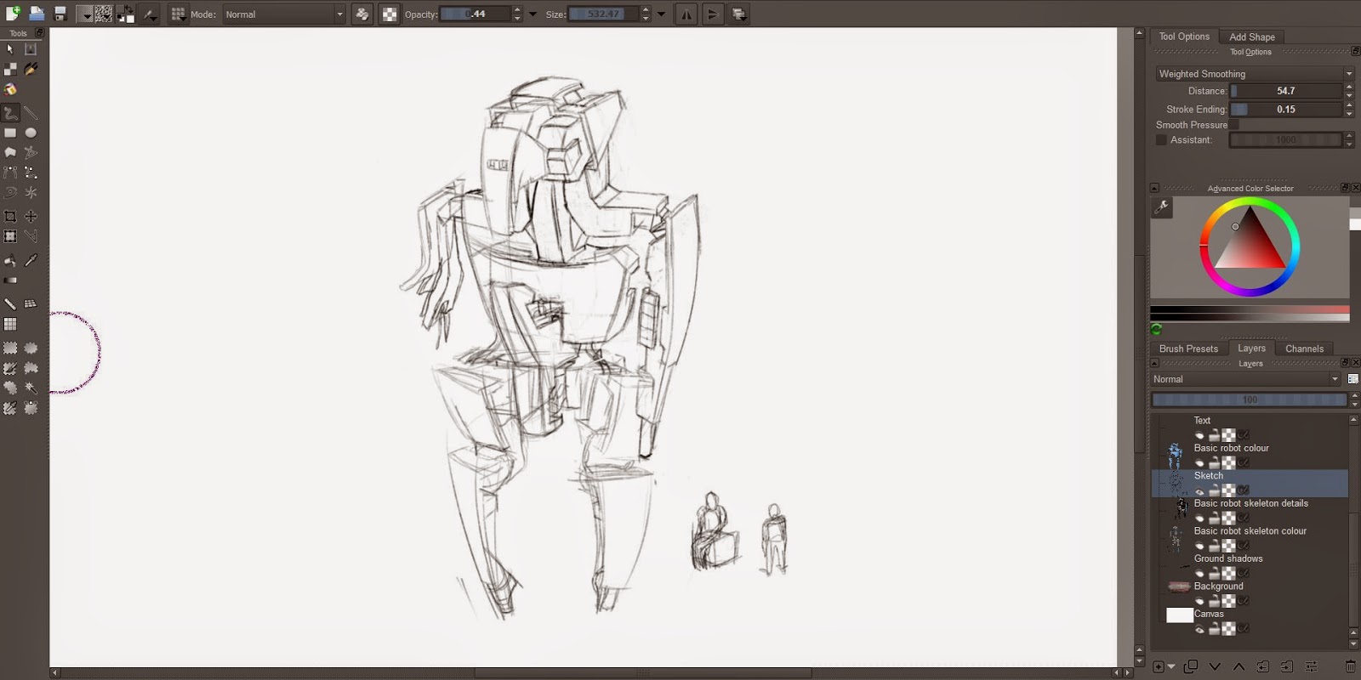
Task: Select the Transform tool
Action: click(x=10, y=236)
